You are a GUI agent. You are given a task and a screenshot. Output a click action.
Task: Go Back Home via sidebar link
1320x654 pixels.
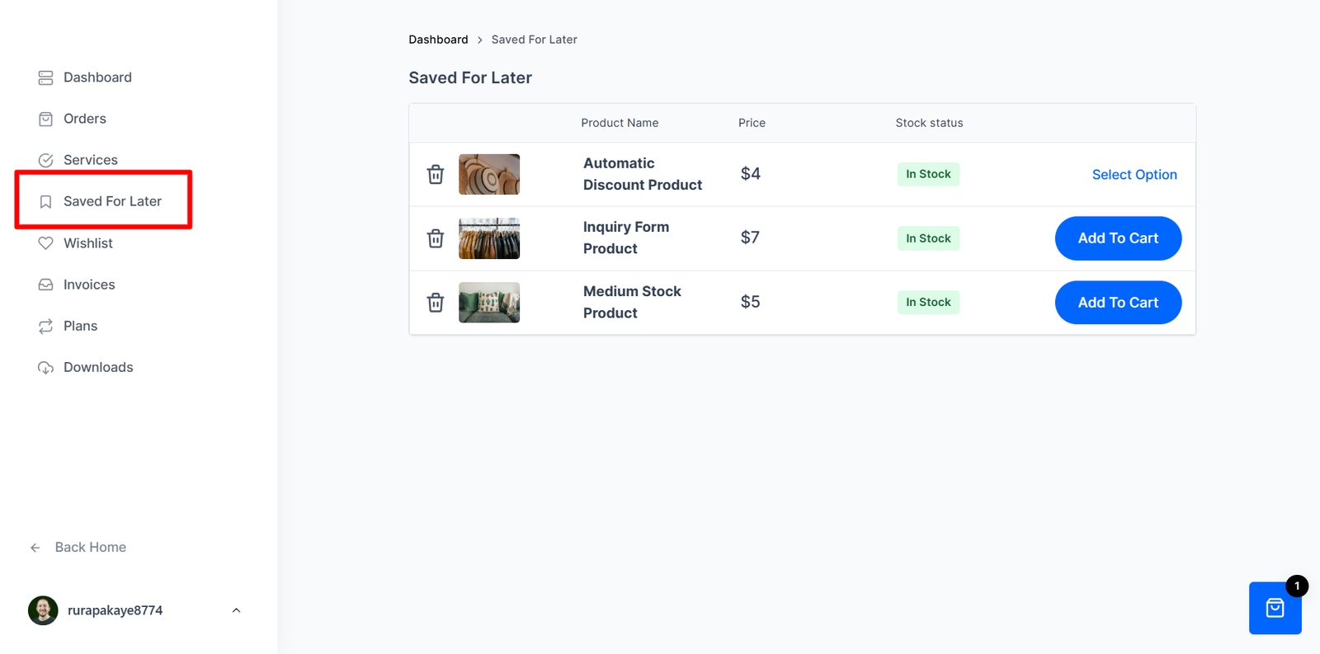click(90, 548)
